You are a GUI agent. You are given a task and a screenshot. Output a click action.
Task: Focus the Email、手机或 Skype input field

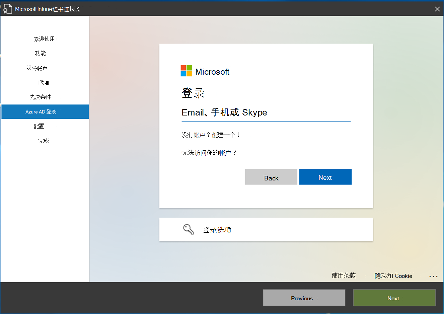point(266,113)
